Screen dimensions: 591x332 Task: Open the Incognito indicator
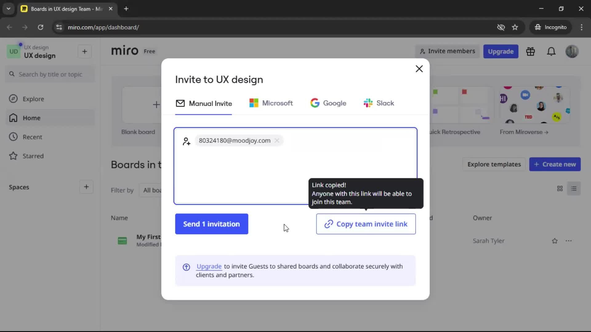pyautogui.click(x=550, y=27)
